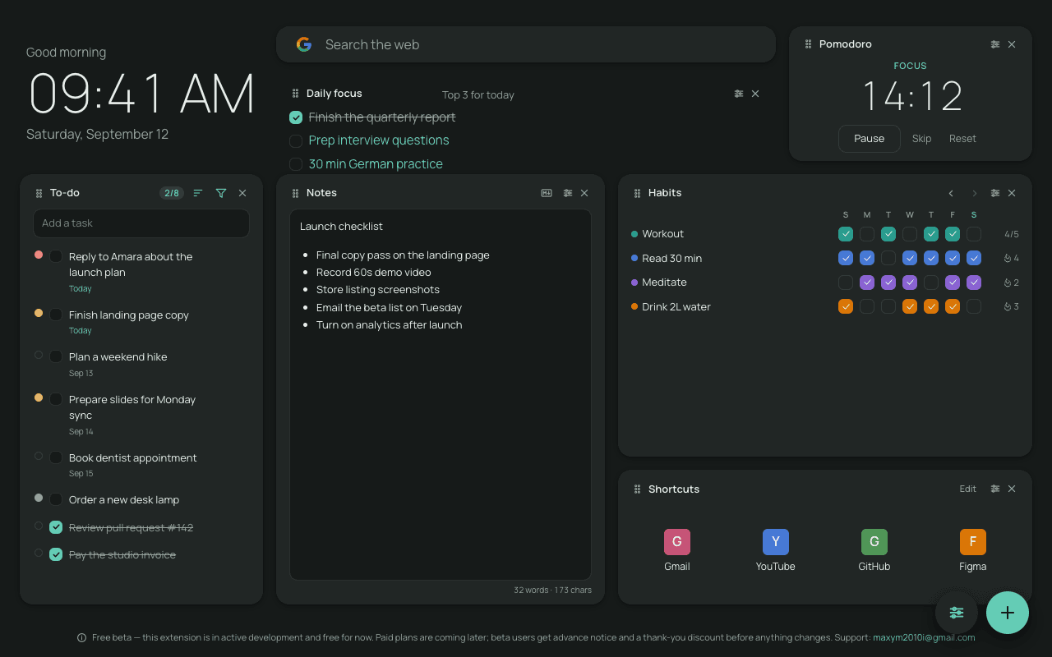Open the YouTube shortcut

[776, 550]
